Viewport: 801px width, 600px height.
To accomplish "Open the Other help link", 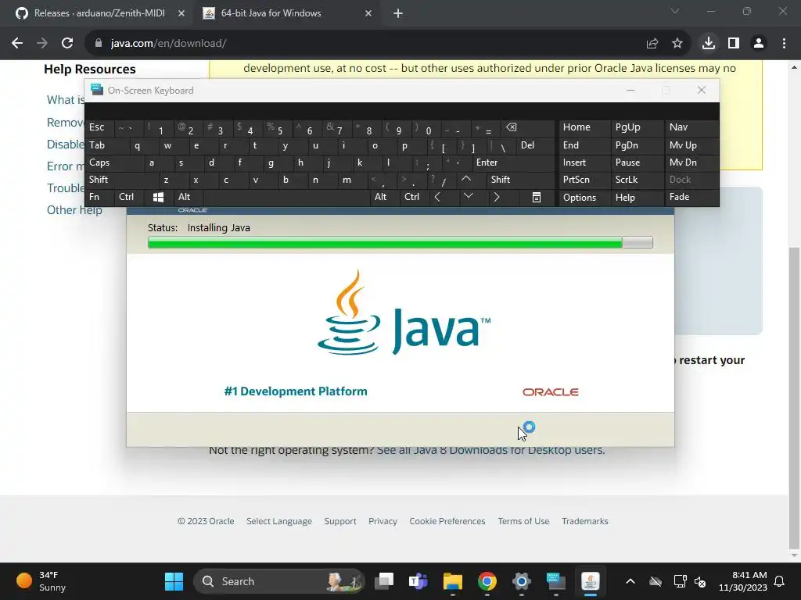I will point(74,210).
